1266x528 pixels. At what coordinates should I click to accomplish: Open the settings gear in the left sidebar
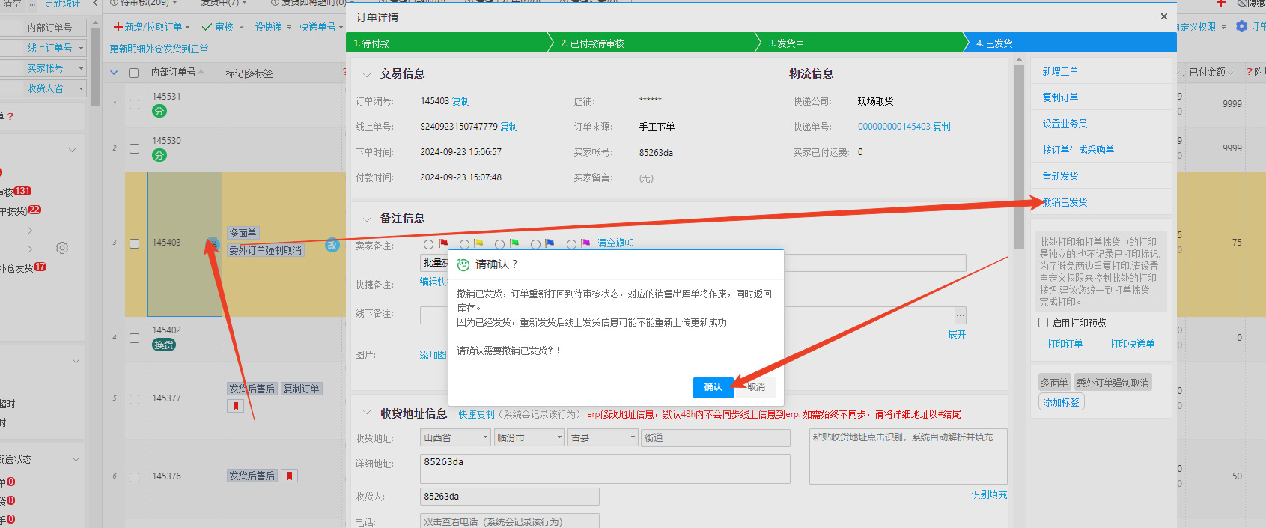point(62,248)
